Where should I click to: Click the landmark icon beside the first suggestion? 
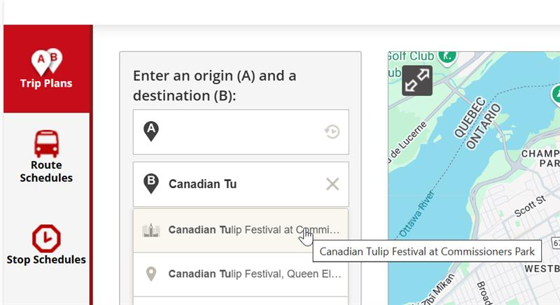[151, 230]
